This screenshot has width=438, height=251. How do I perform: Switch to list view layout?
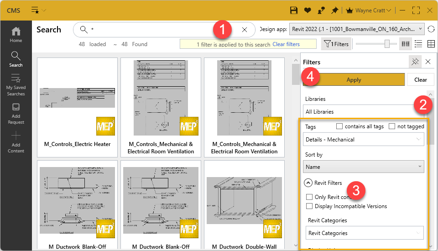pyautogui.click(x=418, y=44)
